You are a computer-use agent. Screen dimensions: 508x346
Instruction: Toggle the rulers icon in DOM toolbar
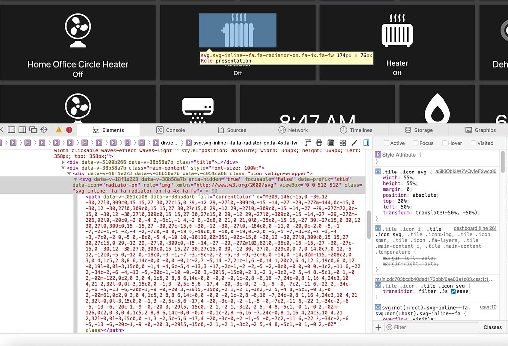(308, 143)
